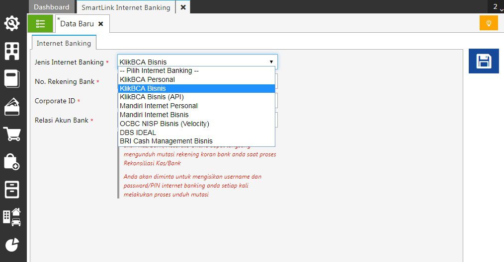The width and height of the screenshot is (504, 262).
Task: Expand the Jenis Internet Banking dropdown arrow
Action: tap(271, 62)
